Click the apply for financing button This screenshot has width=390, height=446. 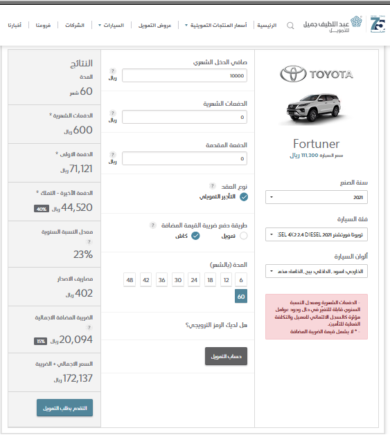click(64, 408)
